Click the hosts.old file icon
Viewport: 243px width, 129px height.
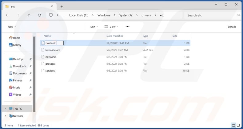tap(43, 43)
